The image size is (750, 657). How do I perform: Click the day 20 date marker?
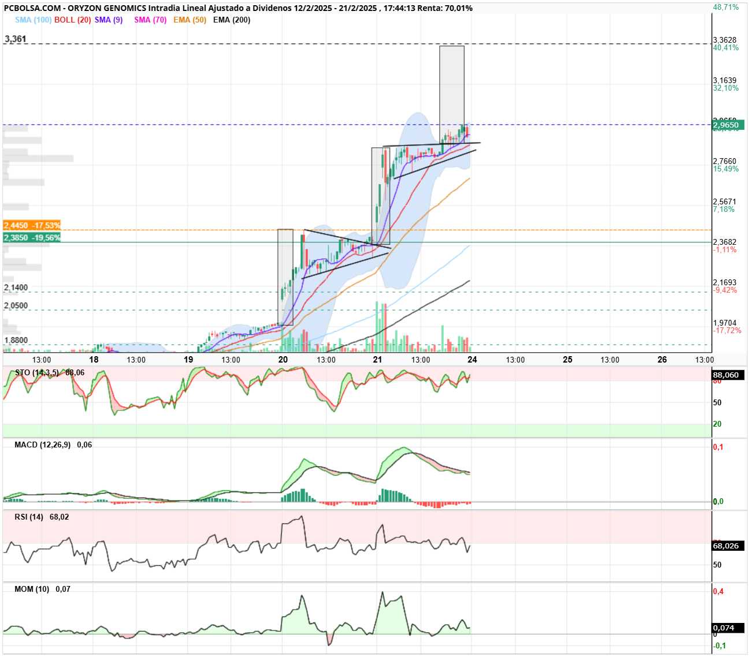[x=283, y=359]
